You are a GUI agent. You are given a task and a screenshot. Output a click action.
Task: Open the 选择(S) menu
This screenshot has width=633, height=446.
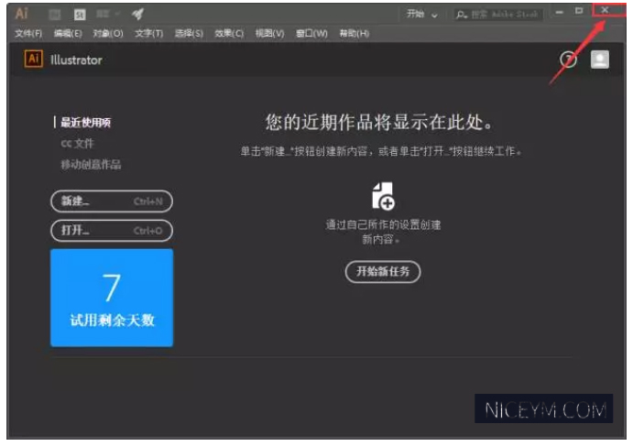189,34
